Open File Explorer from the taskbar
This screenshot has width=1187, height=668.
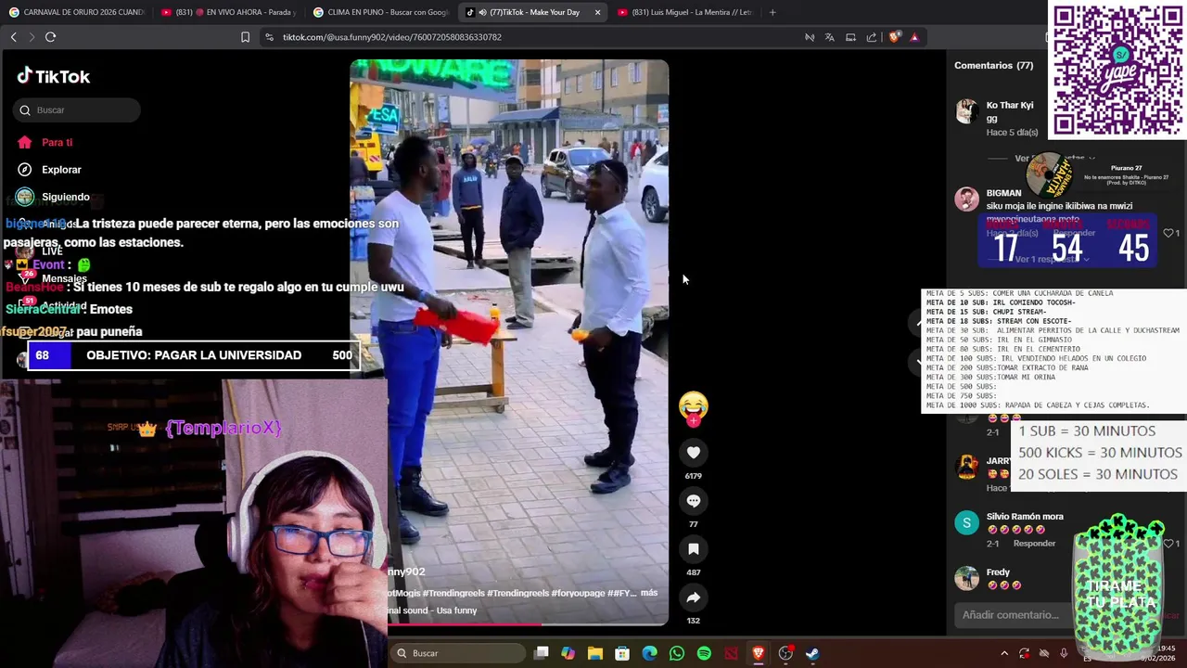pos(595,653)
